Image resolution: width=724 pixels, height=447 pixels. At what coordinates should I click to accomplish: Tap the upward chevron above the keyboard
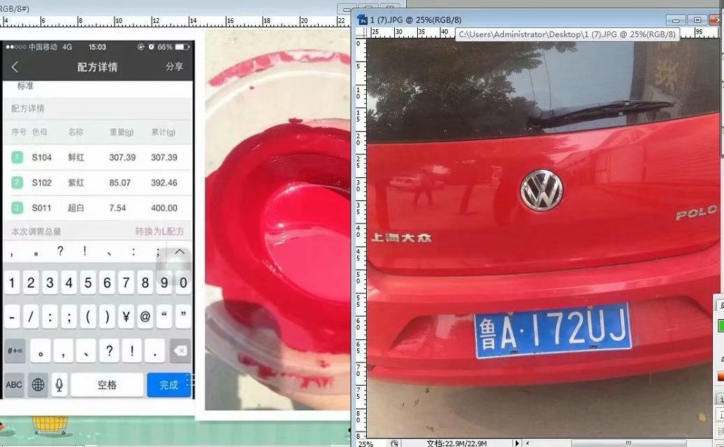pyautogui.click(x=180, y=252)
